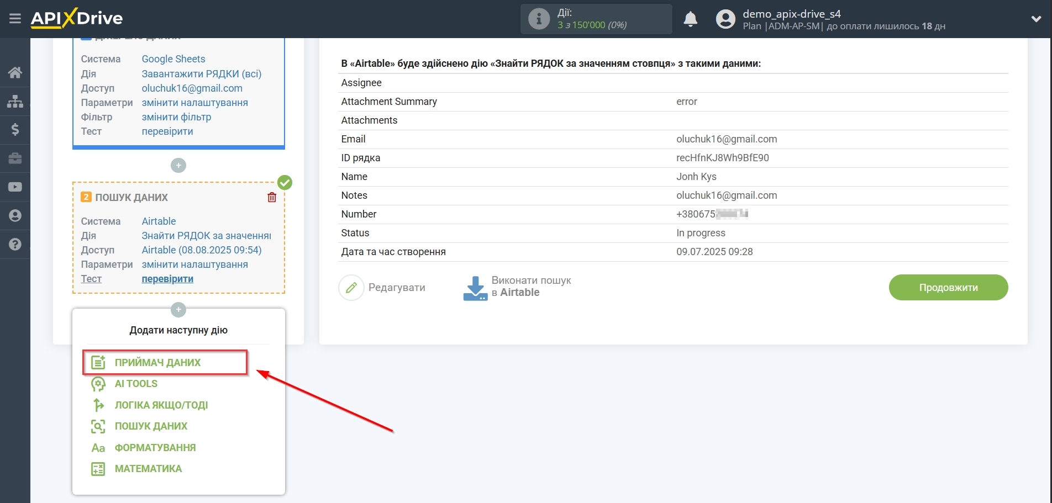
Task: Select ЛОГІКА ЯКЩО/ТОДІ menu entry
Action: pos(161,405)
